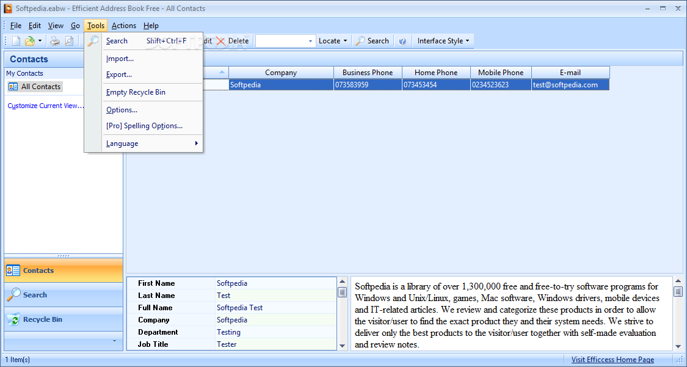This screenshot has height=367, width=687.
Task: Close the open Tools menu
Action: click(95, 26)
